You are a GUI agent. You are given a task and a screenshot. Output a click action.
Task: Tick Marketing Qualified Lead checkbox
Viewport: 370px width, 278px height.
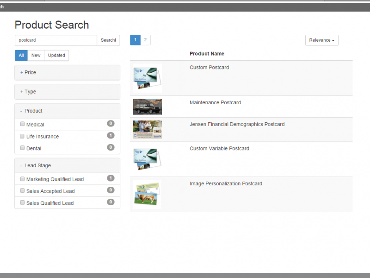pos(22,179)
